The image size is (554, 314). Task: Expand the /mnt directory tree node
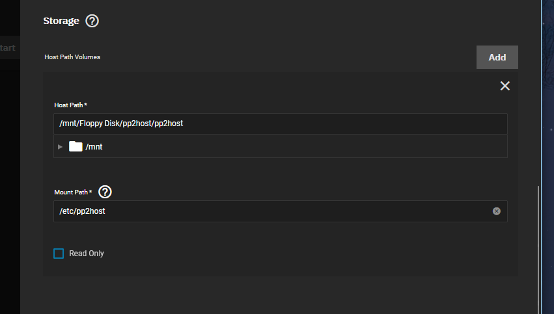pos(61,146)
